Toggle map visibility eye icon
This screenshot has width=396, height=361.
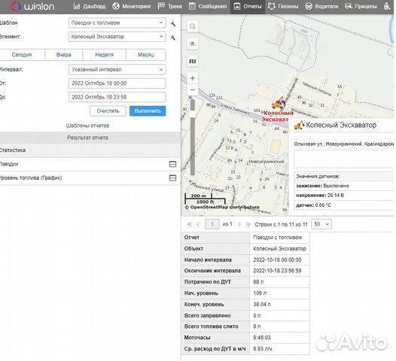tap(193, 44)
